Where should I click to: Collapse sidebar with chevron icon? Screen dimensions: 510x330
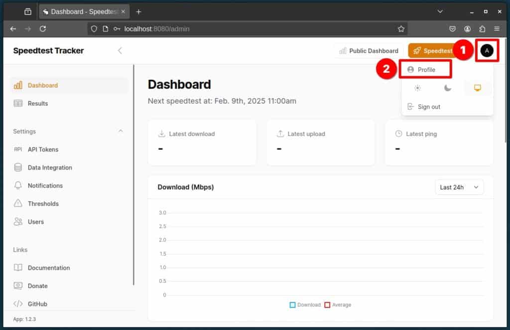click(x=120, y=50)
